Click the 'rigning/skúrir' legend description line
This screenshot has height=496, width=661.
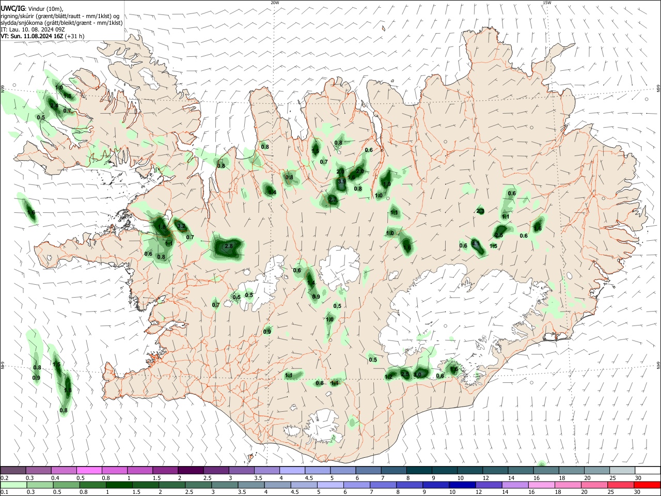click(x=60, y=16)
